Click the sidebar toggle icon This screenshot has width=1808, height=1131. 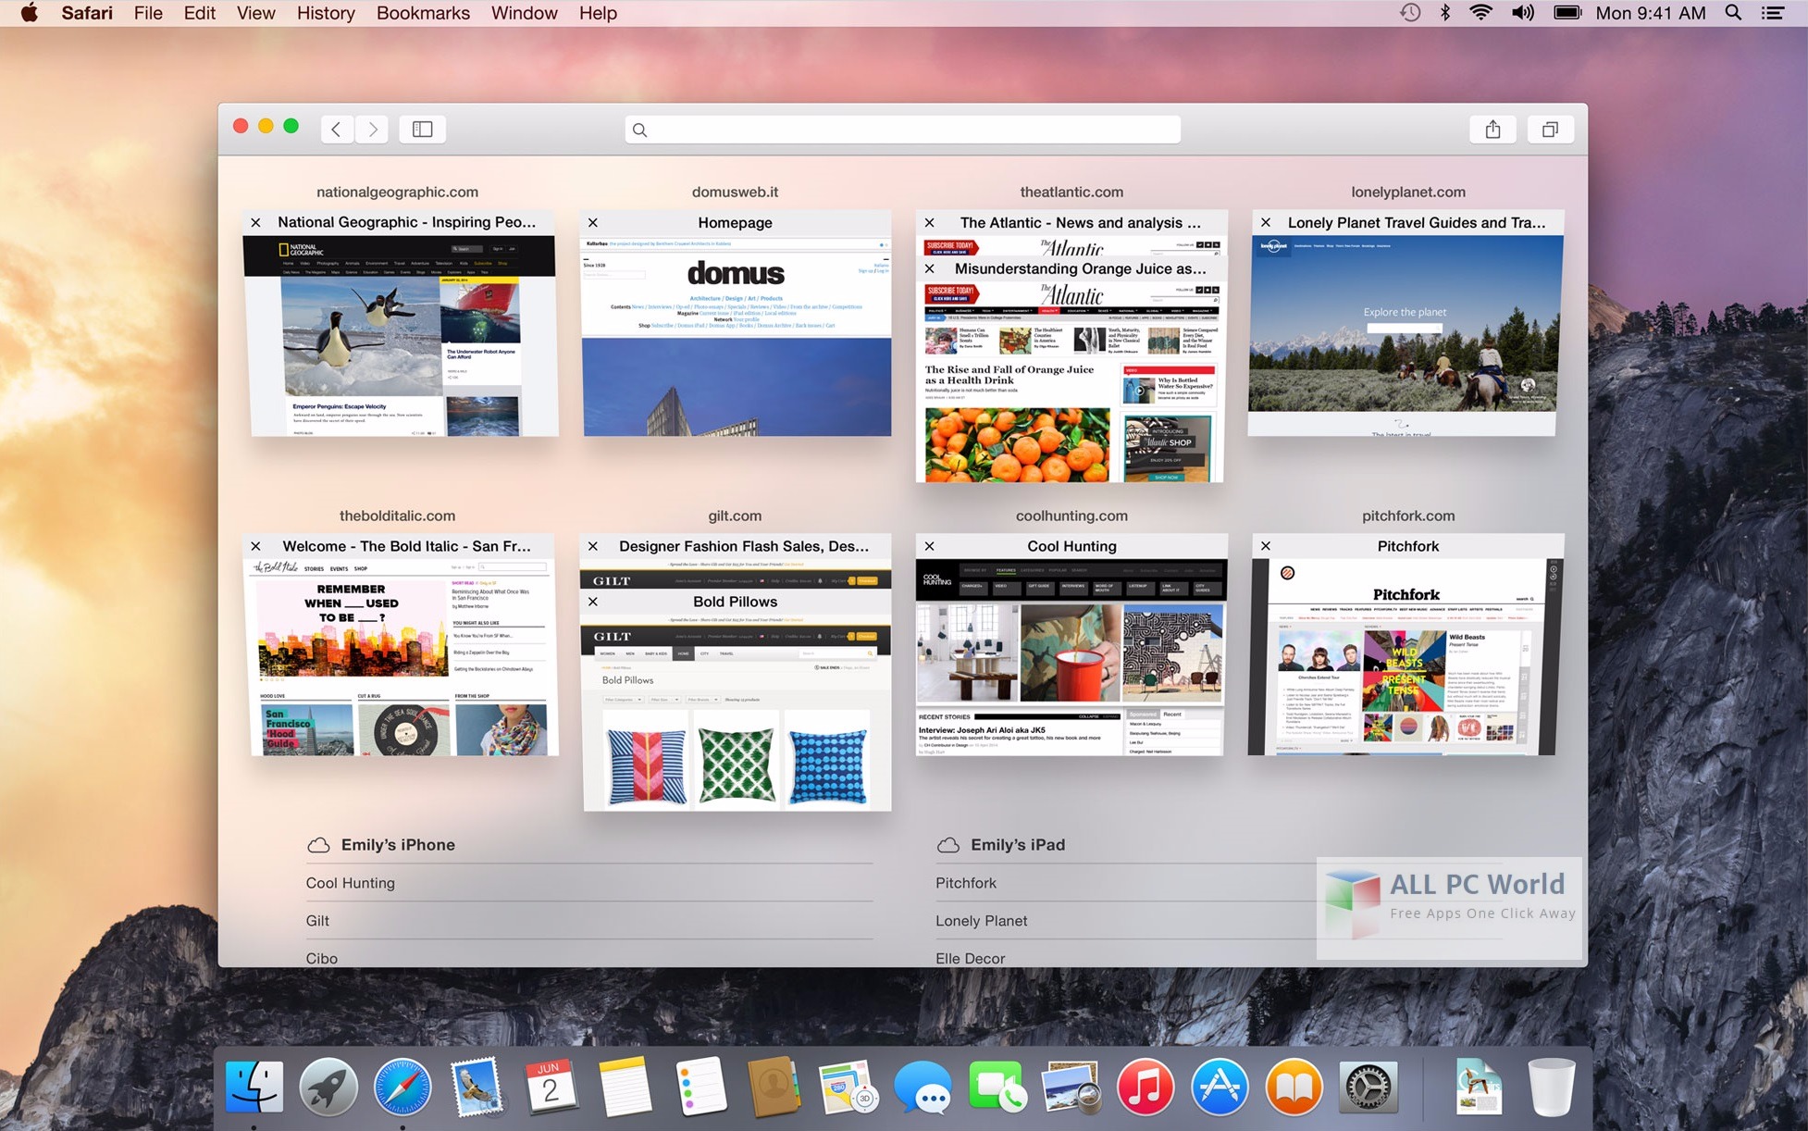click(424, 129)
